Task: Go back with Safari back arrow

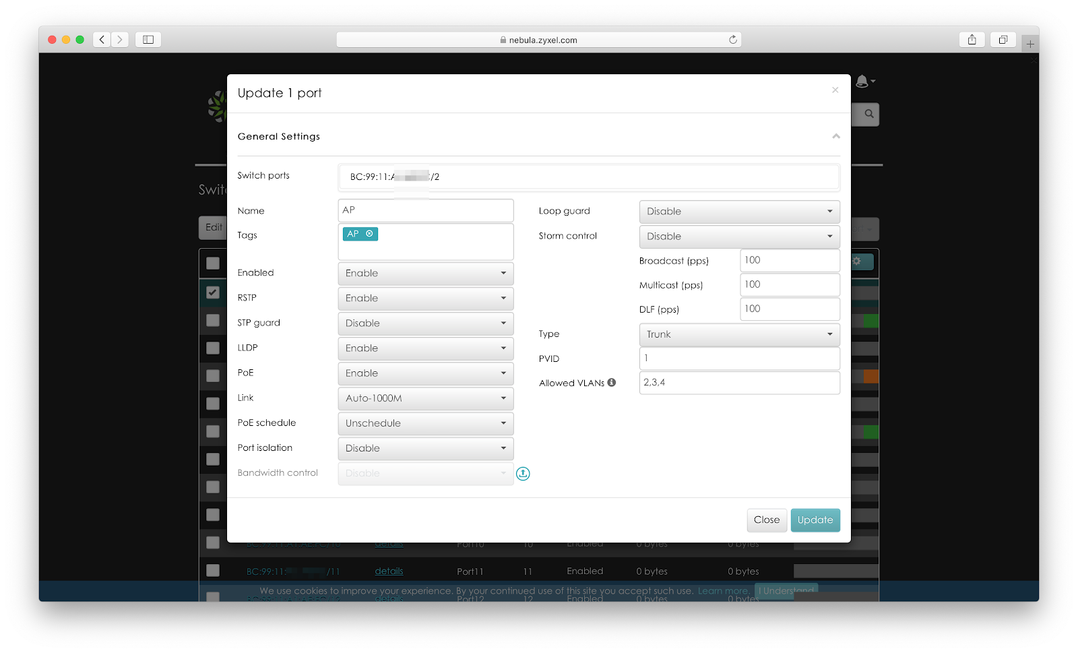Action: (x=102, y=40)
